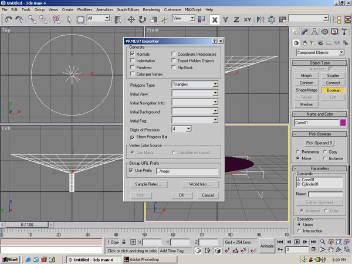Open the Display panel tab
The image size is (352, 264).
(334, 32)
